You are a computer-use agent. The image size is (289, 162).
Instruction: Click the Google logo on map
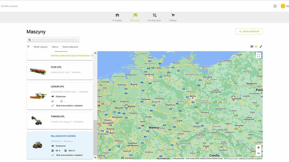click(102, 157)
